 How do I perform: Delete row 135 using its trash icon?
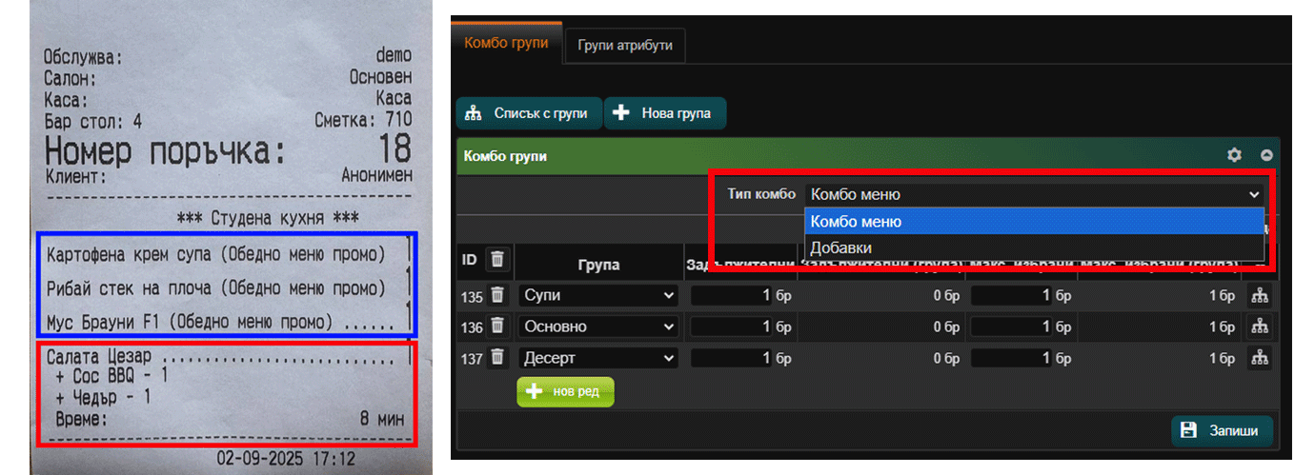[x=496, y=296]
